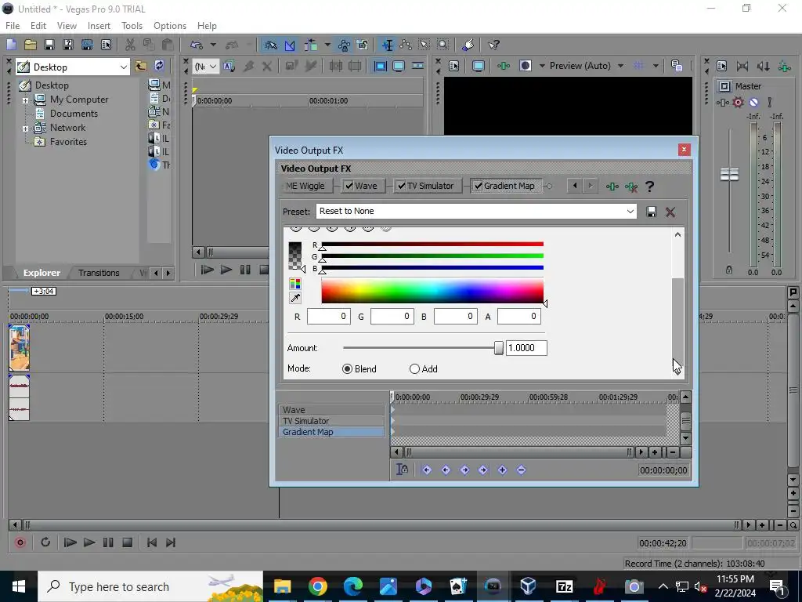Screen dimensions: 802x602
Task: Select the Zoom Edit Tool magnifier icon
Action: [x=443, y=45]
